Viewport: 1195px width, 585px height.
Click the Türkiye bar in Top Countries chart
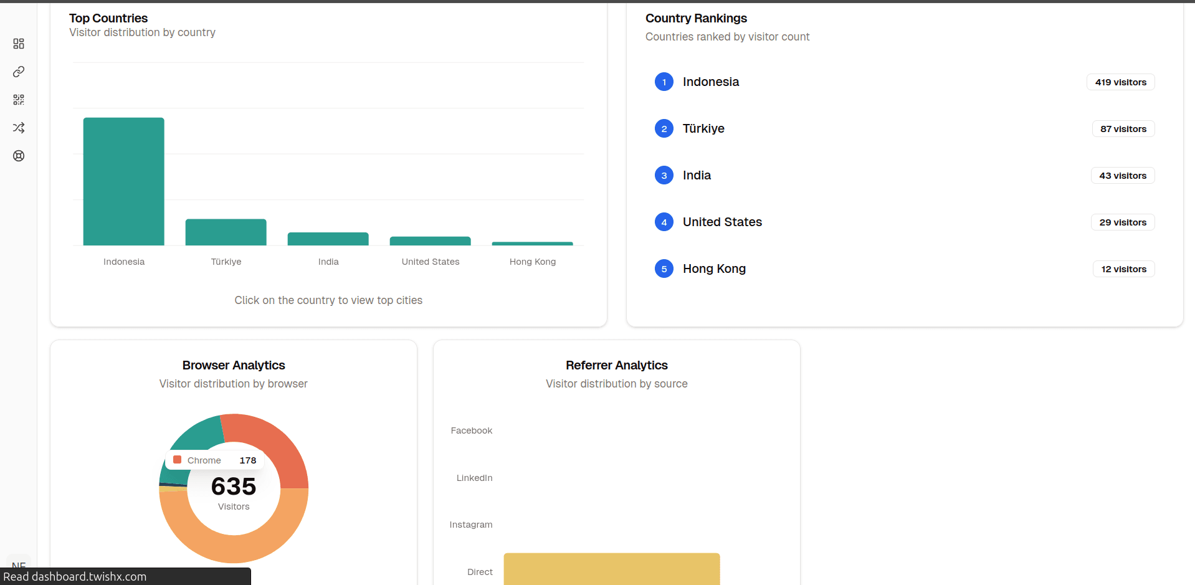(226, 232)
